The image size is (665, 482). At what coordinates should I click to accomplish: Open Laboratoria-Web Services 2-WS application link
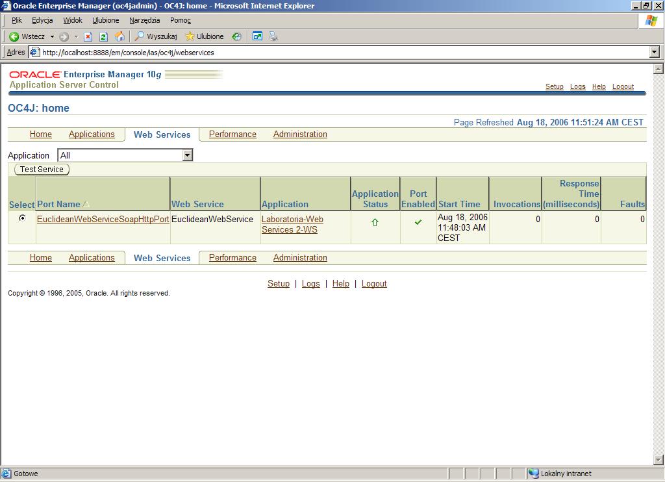click(292, 224)
